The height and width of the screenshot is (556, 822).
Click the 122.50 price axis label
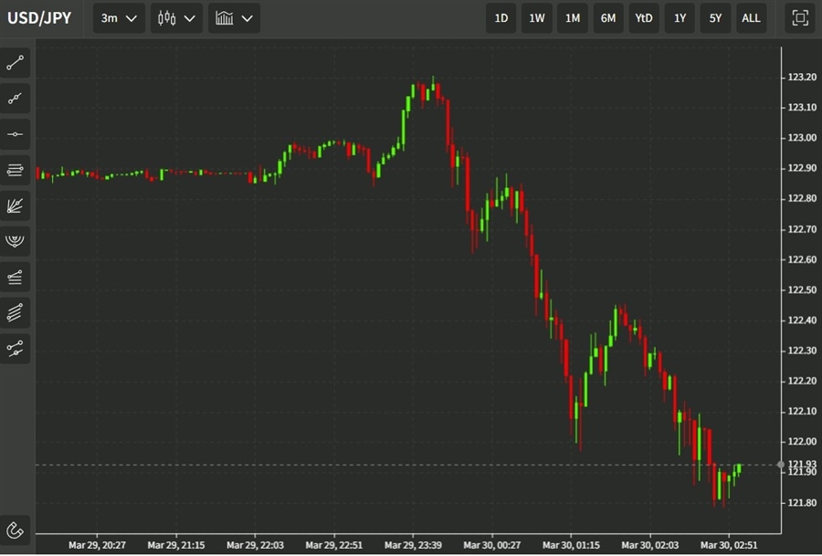[802, 289]
